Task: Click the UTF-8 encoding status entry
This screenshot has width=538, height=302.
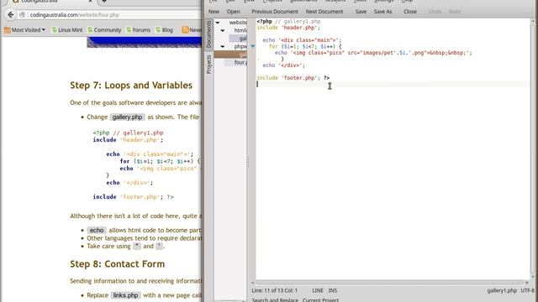Action: (x=528, y=291)
